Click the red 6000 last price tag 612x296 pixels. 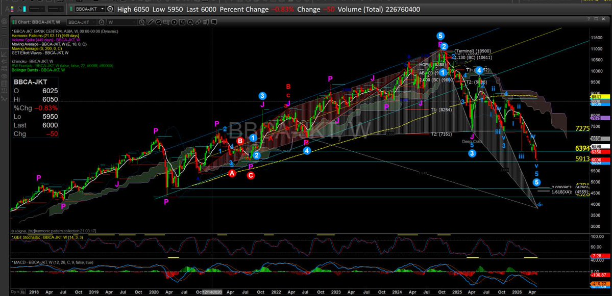pos(600,159)
